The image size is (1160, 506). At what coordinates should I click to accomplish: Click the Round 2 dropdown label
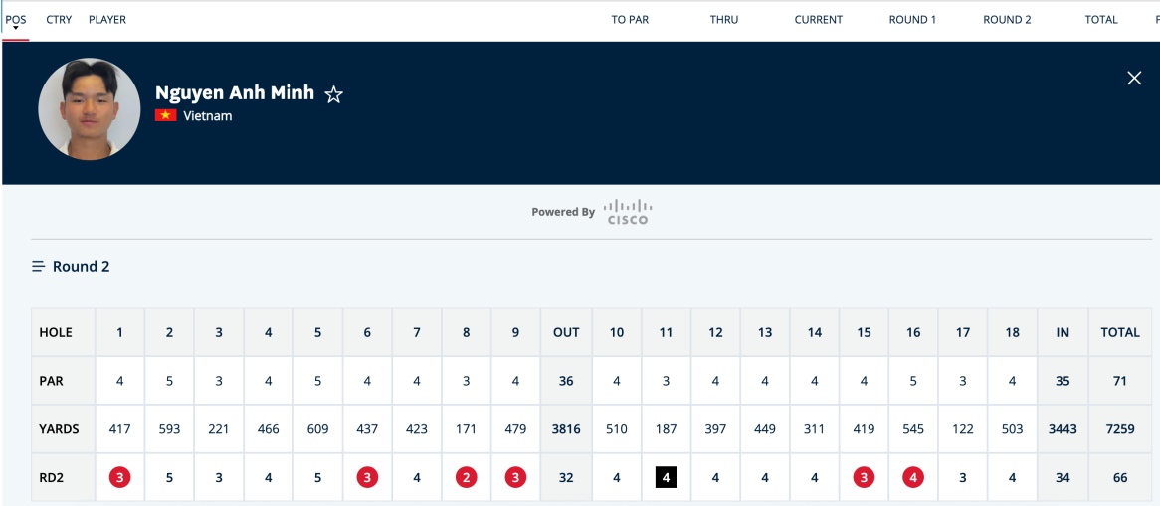(82, 267)
